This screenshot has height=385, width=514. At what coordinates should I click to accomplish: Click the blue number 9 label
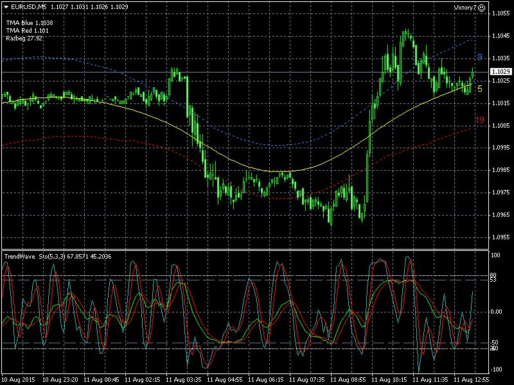pos(479,58)
